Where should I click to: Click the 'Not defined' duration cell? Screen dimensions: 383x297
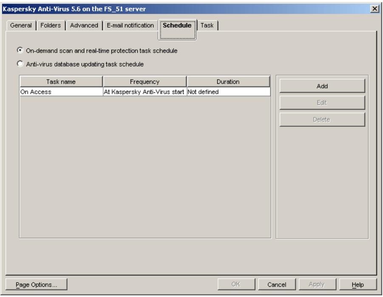[x=228, y=92]
